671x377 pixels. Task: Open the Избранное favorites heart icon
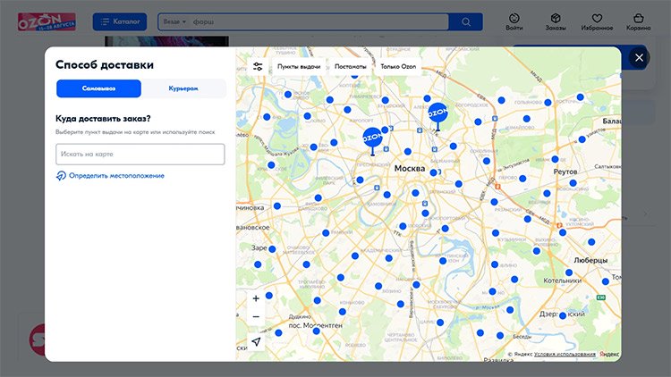point(597,21)
